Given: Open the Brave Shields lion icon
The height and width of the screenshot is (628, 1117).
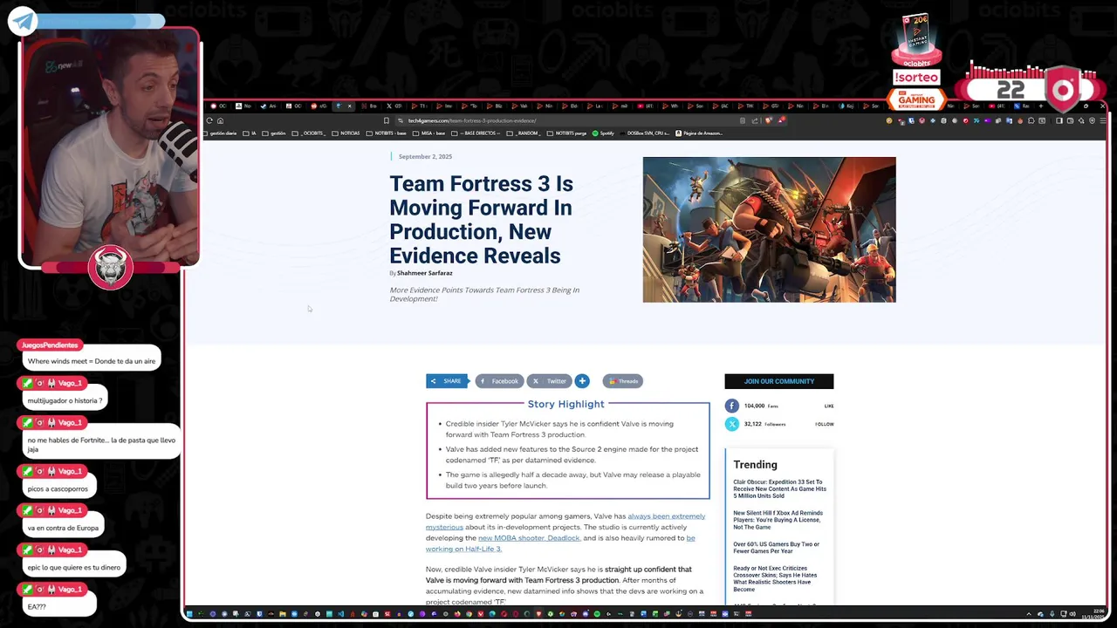Looking at the screenshot, I should click(769, 120).
